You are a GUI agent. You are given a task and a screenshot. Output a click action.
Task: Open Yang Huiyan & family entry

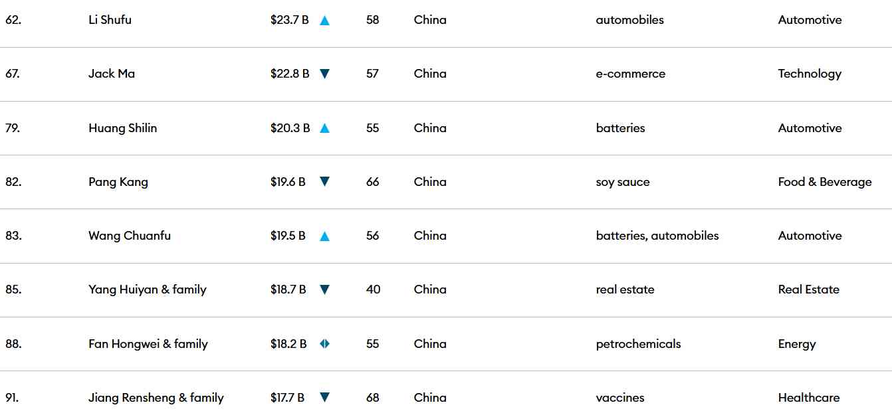point(148,290)
